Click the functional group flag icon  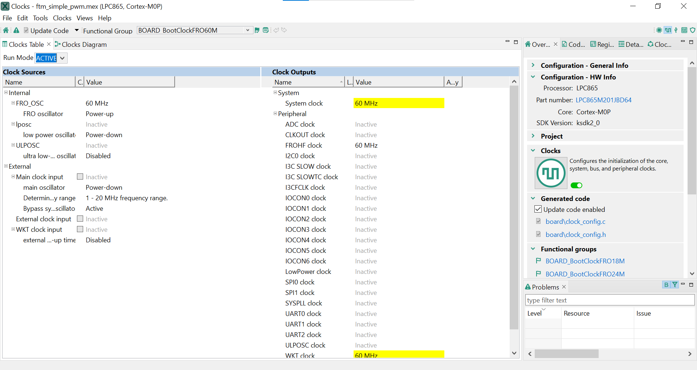[257, 30]
